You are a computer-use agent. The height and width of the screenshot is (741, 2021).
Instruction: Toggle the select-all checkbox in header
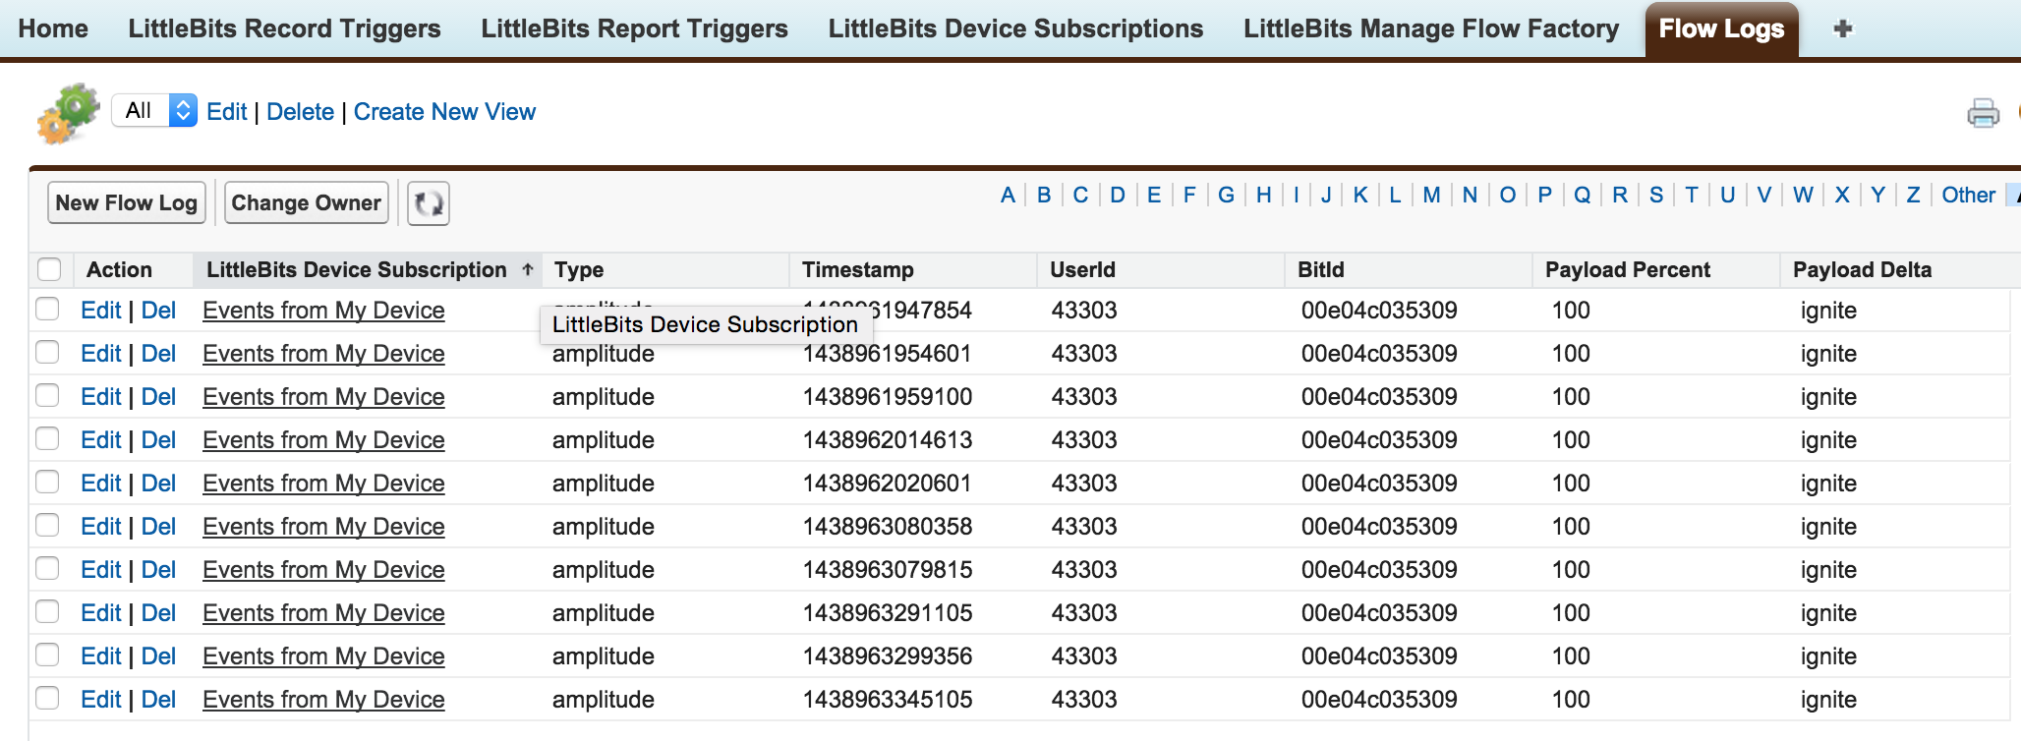pos(49,269)
